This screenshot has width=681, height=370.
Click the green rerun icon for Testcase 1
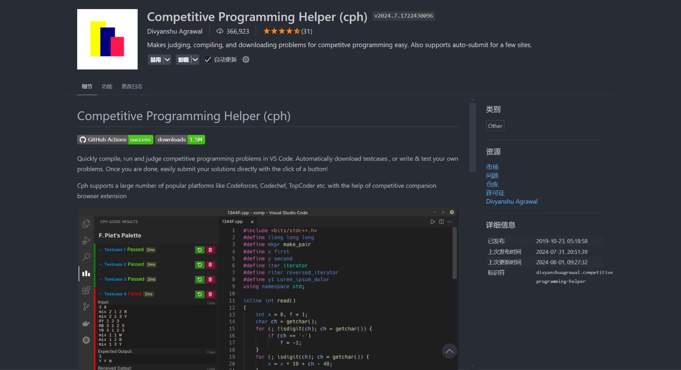coord(199,250)
